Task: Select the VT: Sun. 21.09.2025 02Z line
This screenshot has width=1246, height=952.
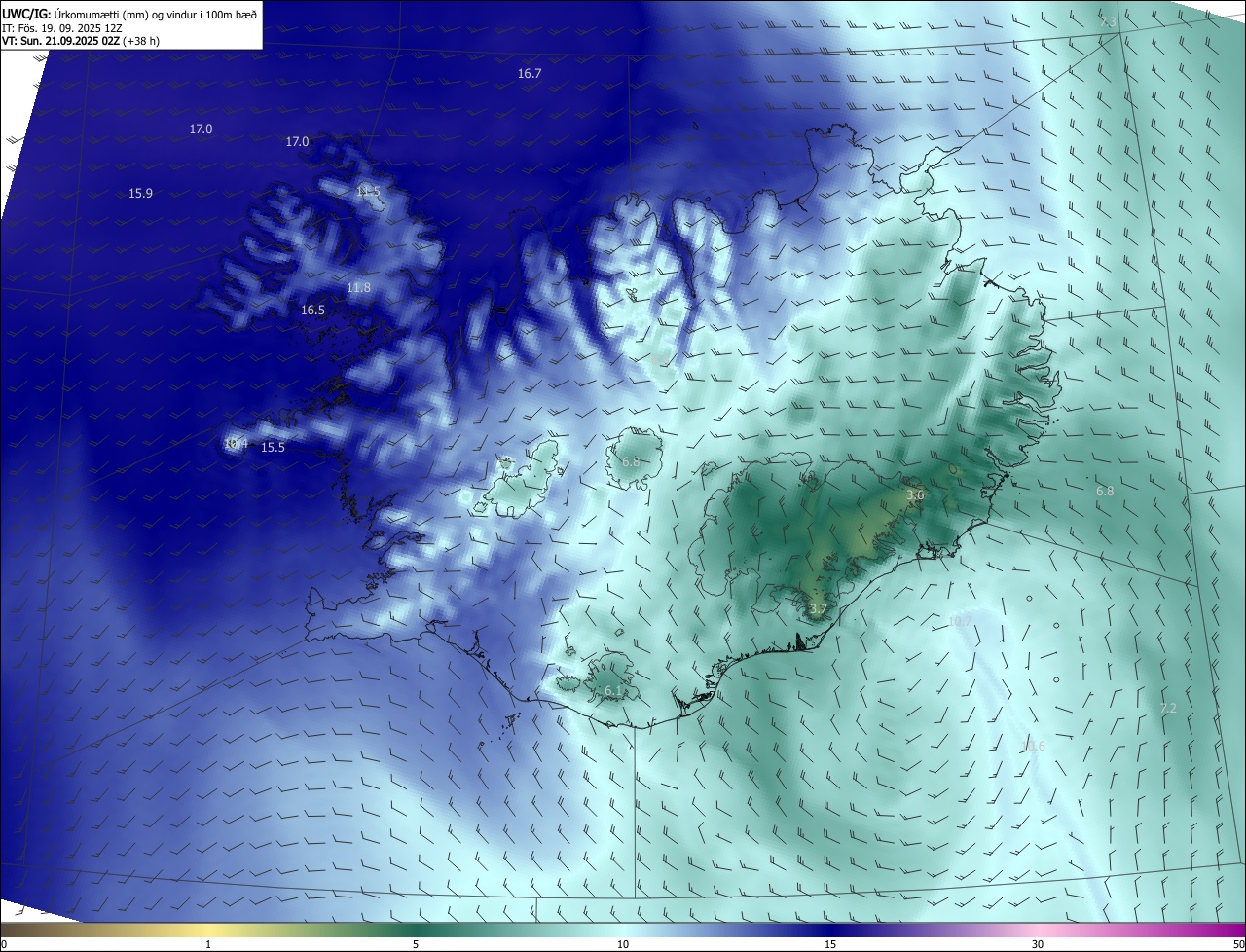Action: tap(81, 41)
